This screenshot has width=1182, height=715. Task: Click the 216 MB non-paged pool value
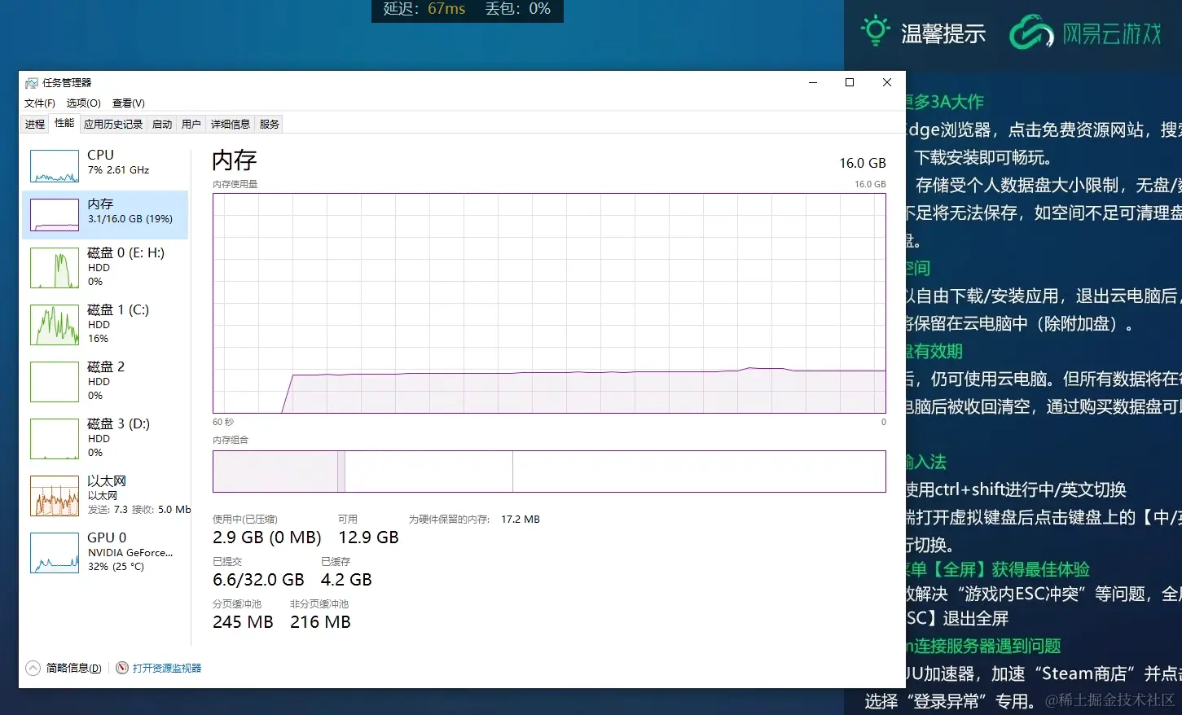pyautogui.click(x=320, y=622)
